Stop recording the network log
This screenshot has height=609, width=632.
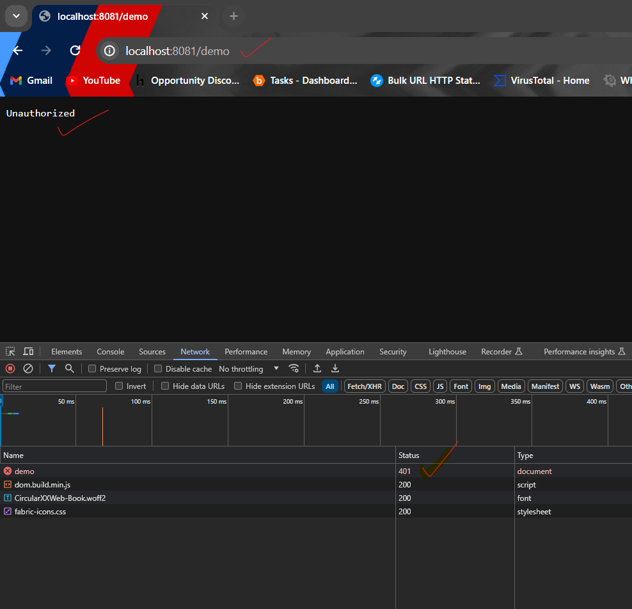(10, 368)
